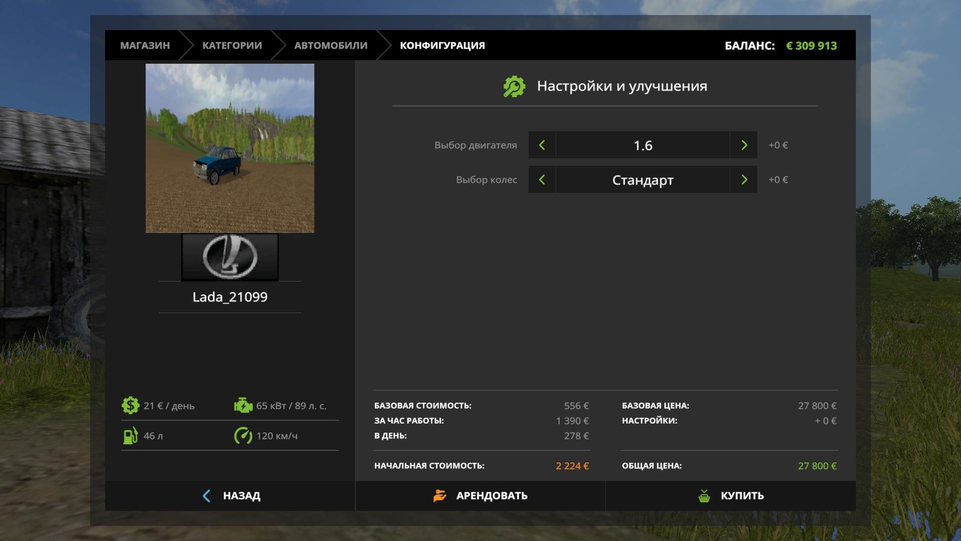The height and width of the screenshot is (541, 961).
Task: Click the shopping basket icon beside Купить
Action: click(x=704, y=496)
